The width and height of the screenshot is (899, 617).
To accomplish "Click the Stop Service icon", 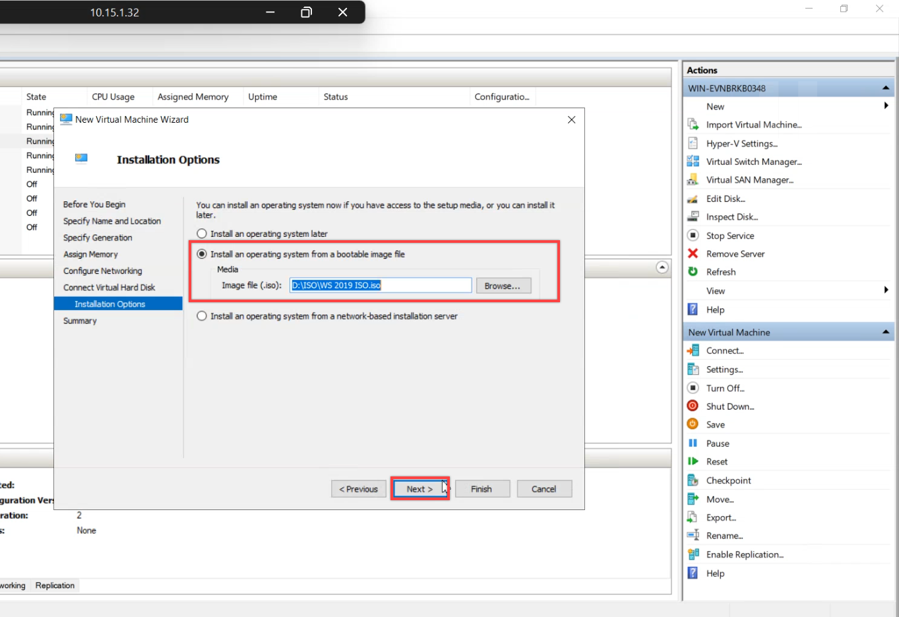I will pyautogui.click(x=693, y=235).
